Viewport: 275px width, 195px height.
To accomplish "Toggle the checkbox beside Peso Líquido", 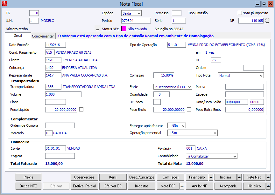I will click(x=81, y=110).
